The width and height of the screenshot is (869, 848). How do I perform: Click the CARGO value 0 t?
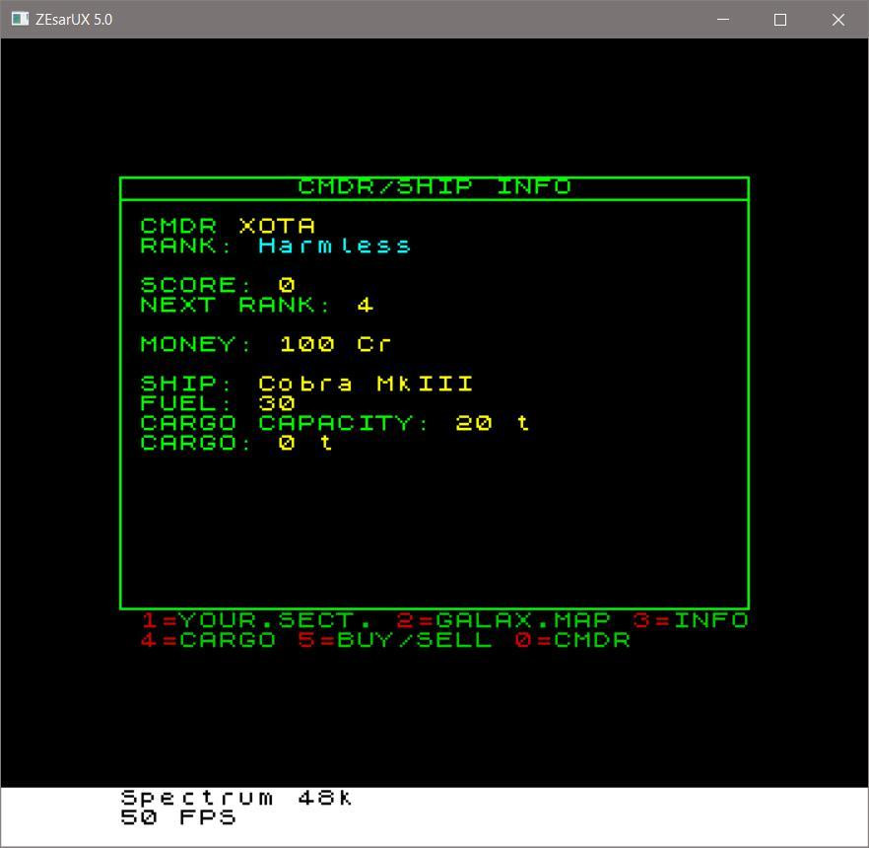tap(305, 443)
